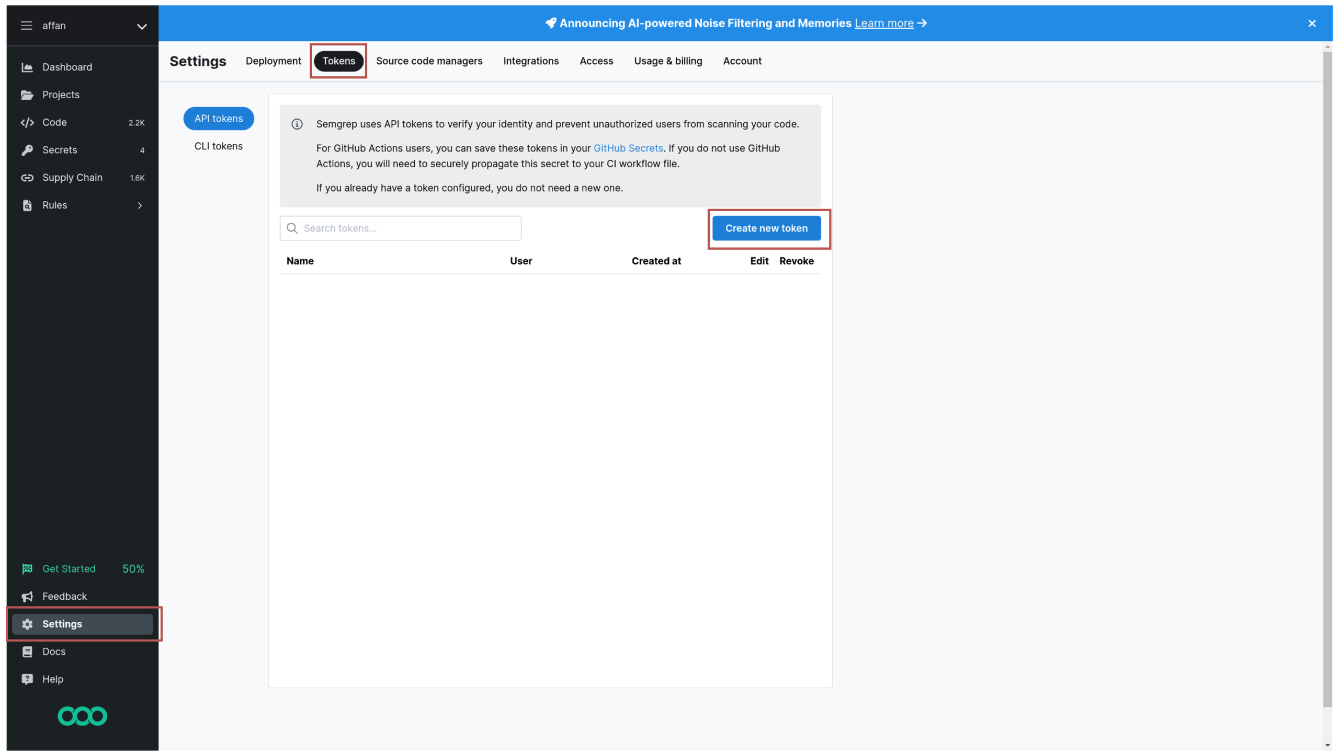Click the Help question icon
Viewport: 1339px width, 756px height.
pos(27,679)
